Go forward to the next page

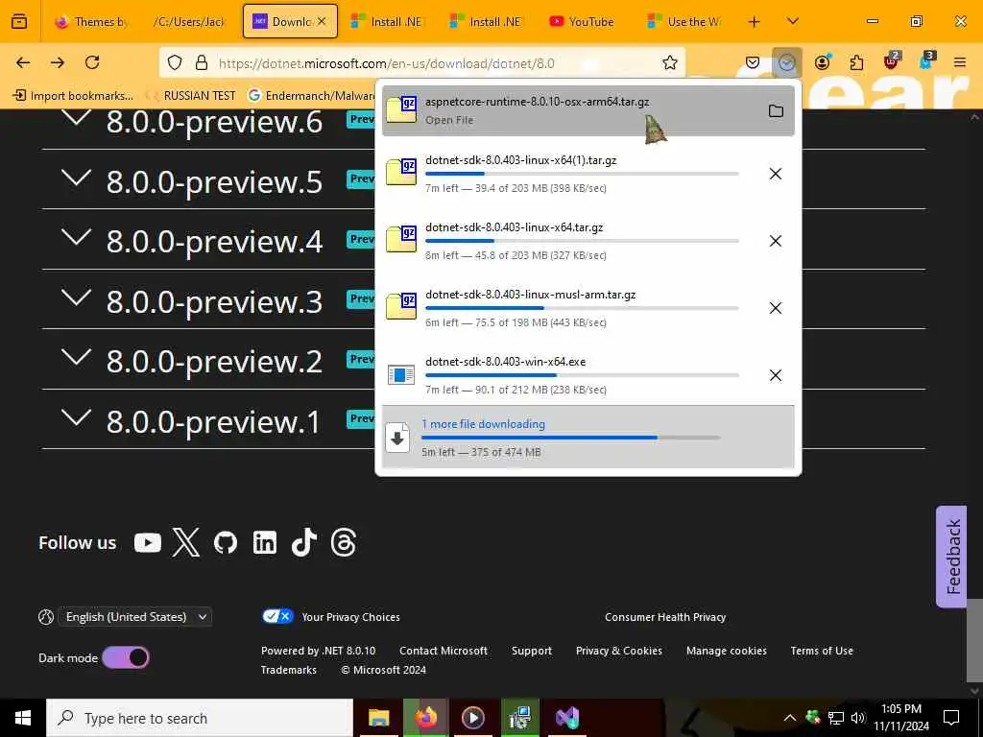coord(58,62)
